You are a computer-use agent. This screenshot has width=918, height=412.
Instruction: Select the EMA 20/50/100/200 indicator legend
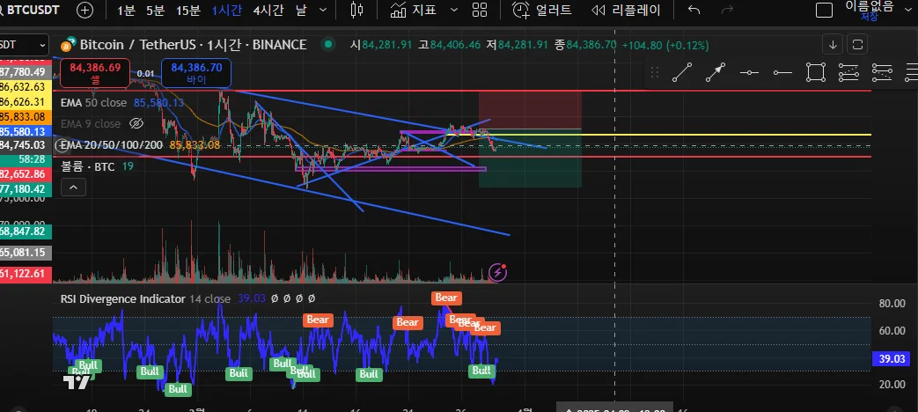(111, 144)
